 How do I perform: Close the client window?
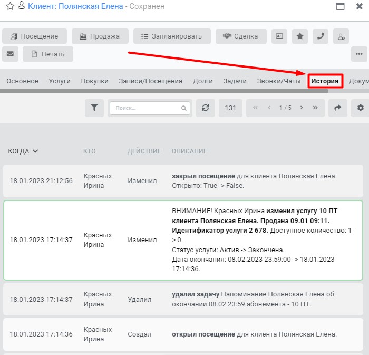[360, 6]
